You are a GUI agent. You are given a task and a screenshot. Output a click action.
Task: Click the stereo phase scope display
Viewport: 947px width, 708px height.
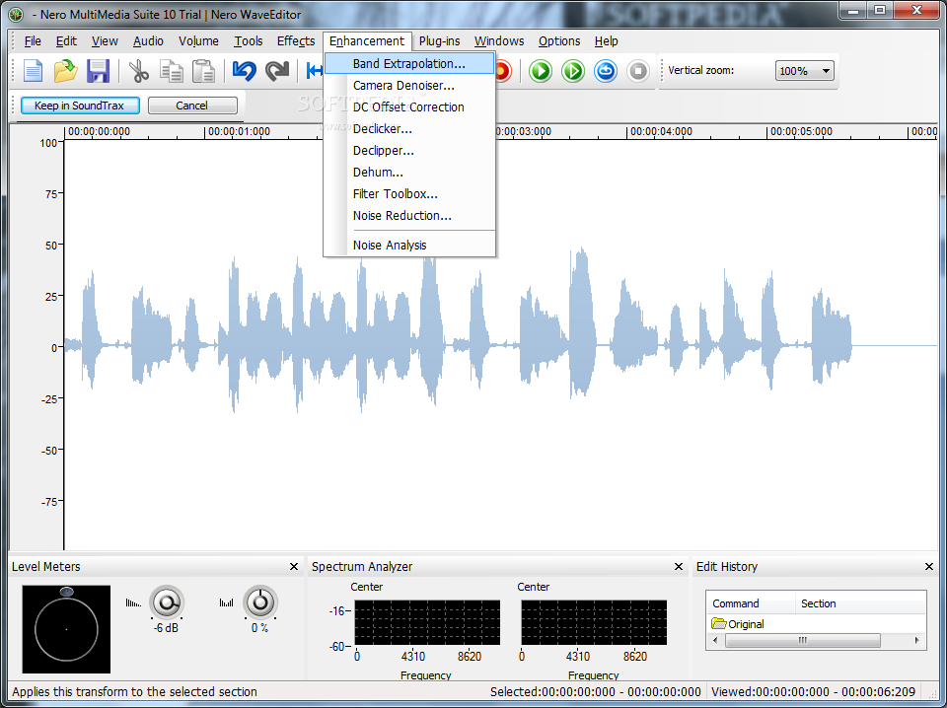tap(66, 629)
